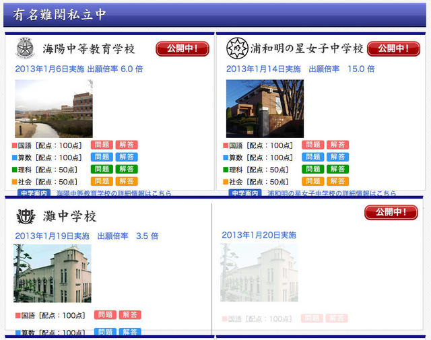Open 算数 問題 for 浦和明の星女子中学校
This screenshot has height=340, width=431.
[x=313, y=157]
